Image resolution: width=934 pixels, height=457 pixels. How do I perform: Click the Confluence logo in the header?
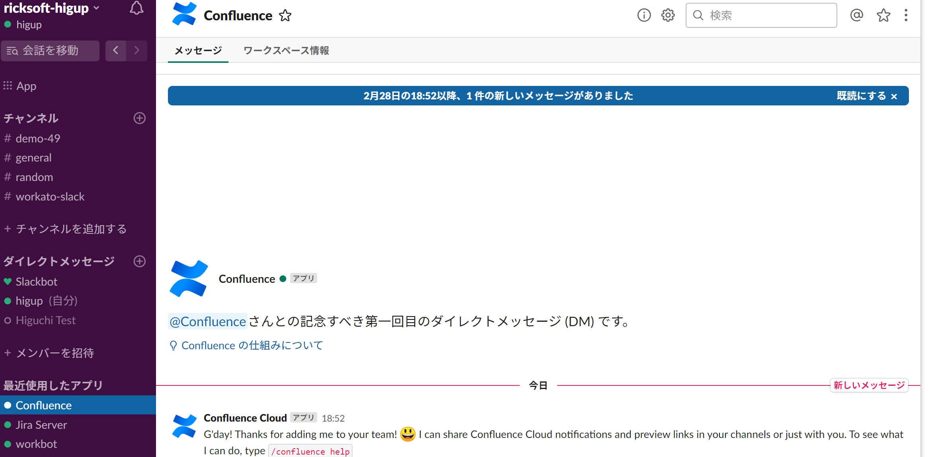pyautogui.click(x=184, y=14)
